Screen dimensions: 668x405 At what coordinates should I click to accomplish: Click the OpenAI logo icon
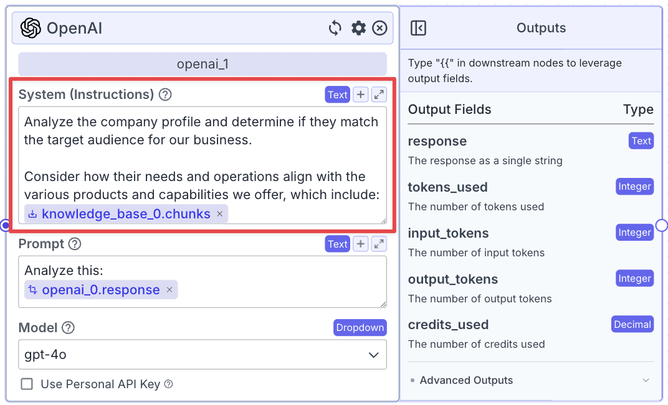tap(31, 28)
